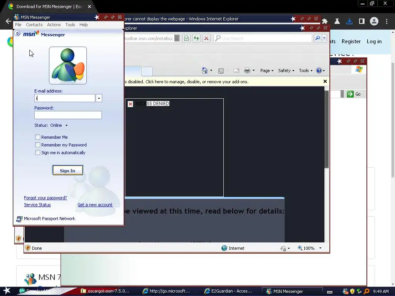This screenshot has width=395, height=296.
Task: Click the compatibility view icon in IE
Action: click(186, 38)
